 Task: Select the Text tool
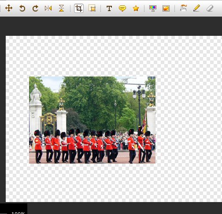(109, 8)
